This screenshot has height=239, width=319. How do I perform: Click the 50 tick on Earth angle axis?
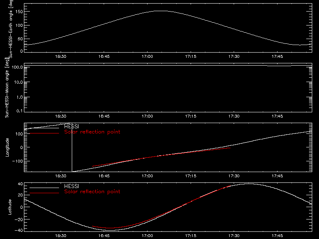coord(20,39)
